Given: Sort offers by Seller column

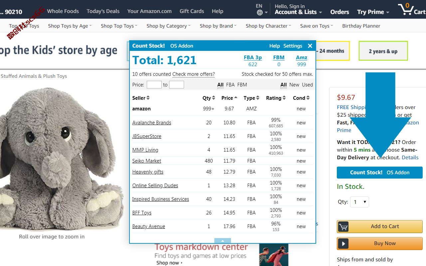Looking at the screenshot, I should (x=141, y=98).
